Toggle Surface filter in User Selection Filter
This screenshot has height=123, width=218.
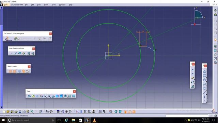coord(20,53)
